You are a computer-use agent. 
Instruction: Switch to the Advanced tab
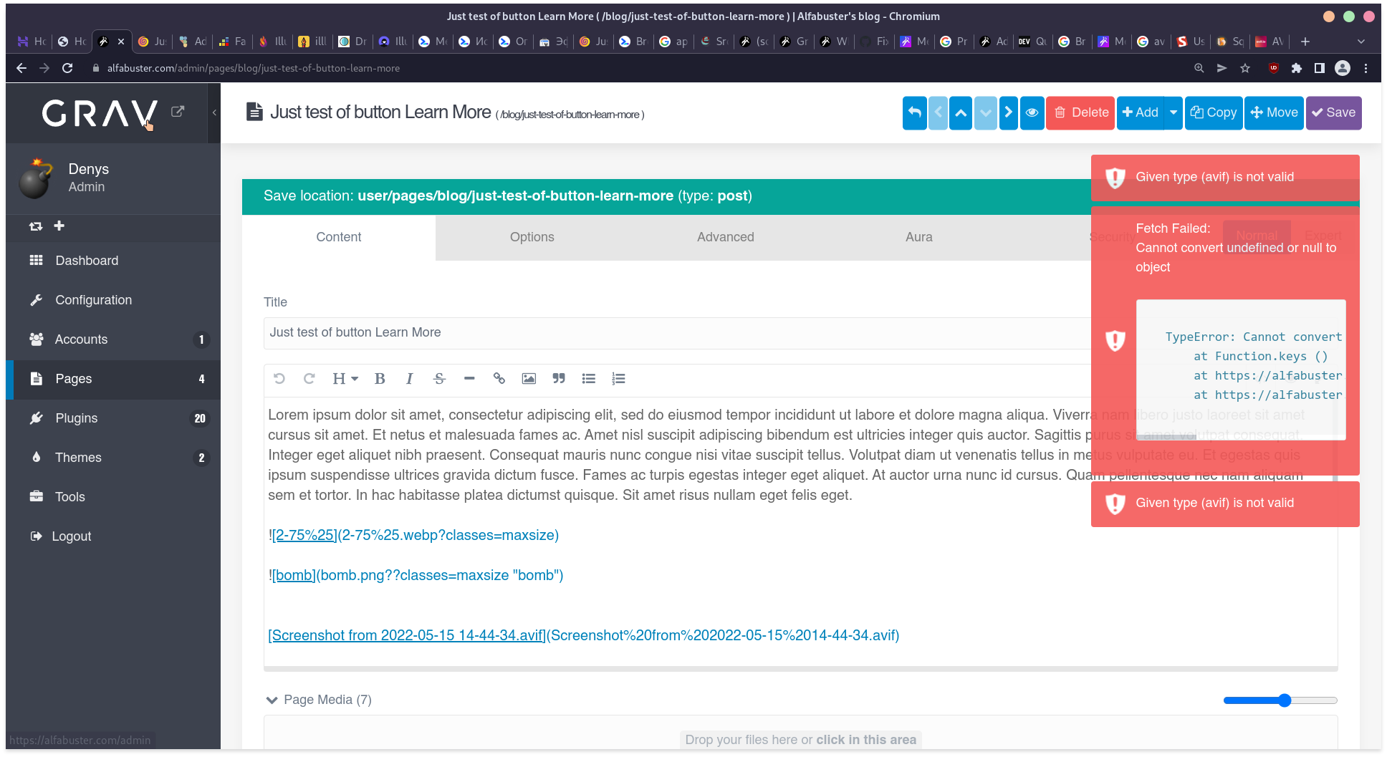(726, 237)
